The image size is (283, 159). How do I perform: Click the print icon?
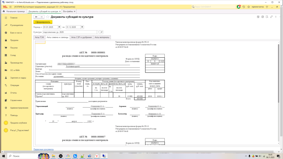[x=263, y=17]
